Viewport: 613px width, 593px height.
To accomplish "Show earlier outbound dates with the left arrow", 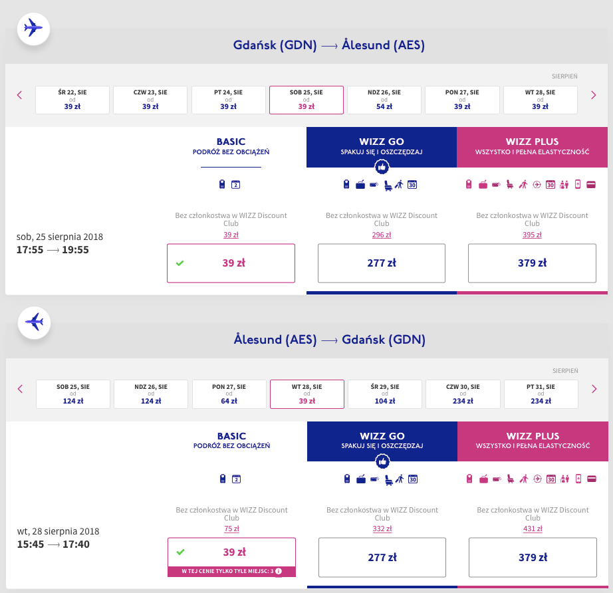I will tap(19, 95).
